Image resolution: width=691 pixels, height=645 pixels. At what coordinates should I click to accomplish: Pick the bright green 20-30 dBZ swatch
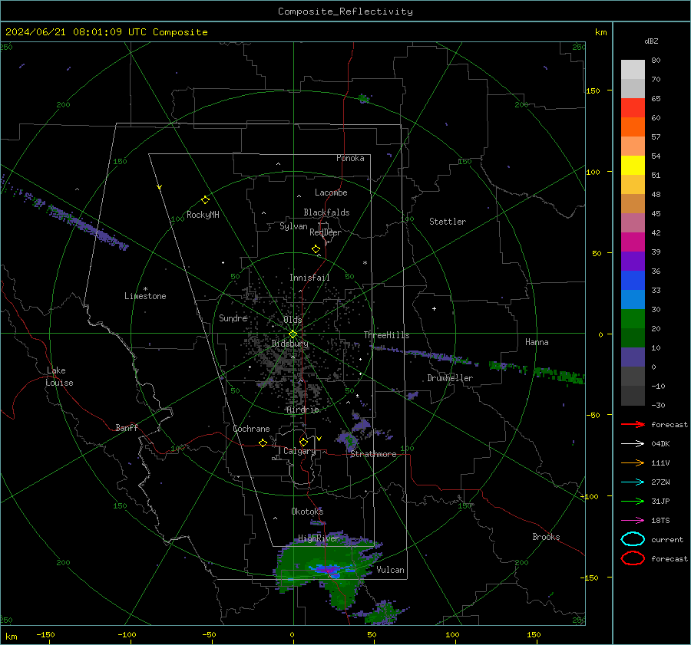pyautogui.click(x=633, y=319)
